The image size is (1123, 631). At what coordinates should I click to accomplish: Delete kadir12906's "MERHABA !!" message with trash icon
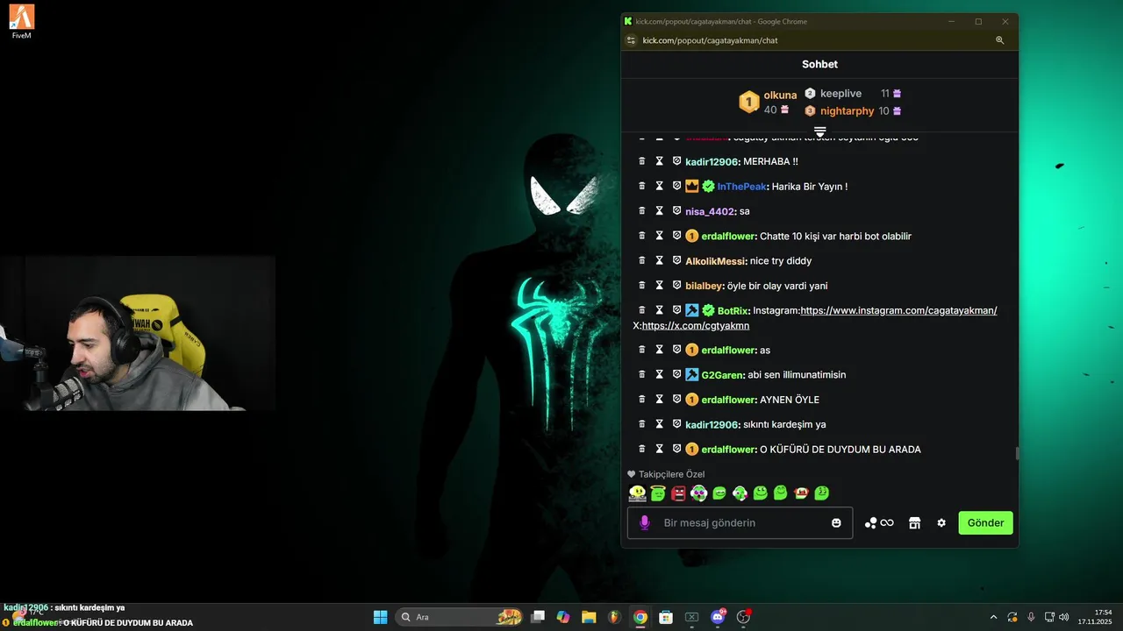point(642,161)
